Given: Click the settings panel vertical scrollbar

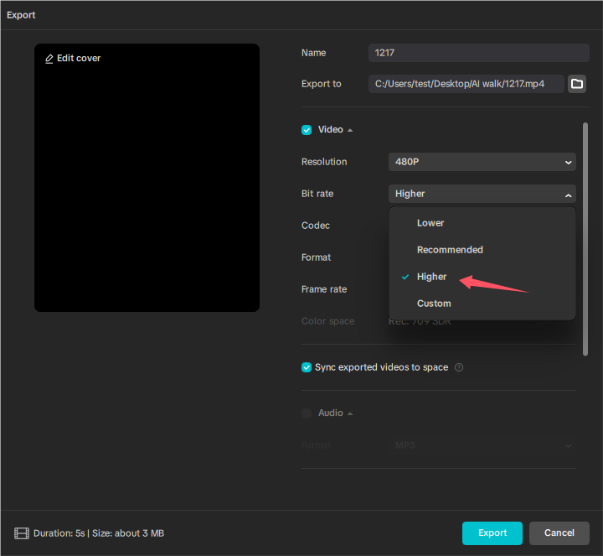Looking at the screenshot, I should [585, 239].
